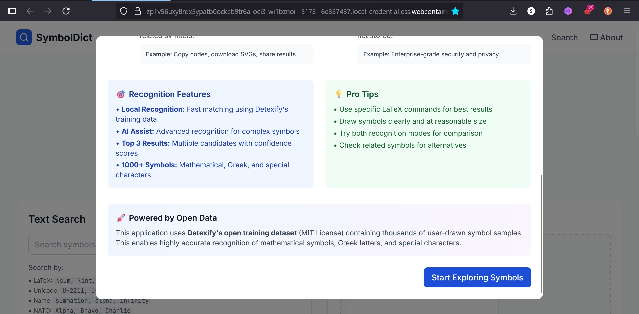This screenshot has height=314, width=639.
Task: Click the SymbolDict magnifier logo icon
Action: point(24,37)
